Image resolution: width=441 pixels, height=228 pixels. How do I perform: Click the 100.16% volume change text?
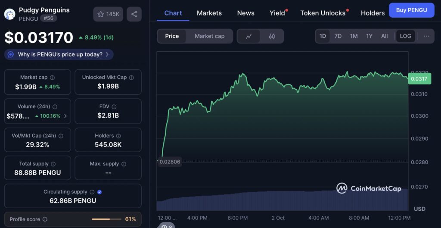pos(50,116)
